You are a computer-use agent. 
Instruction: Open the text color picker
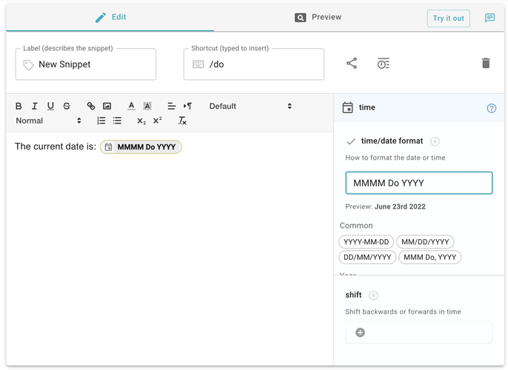click(131, 106)
